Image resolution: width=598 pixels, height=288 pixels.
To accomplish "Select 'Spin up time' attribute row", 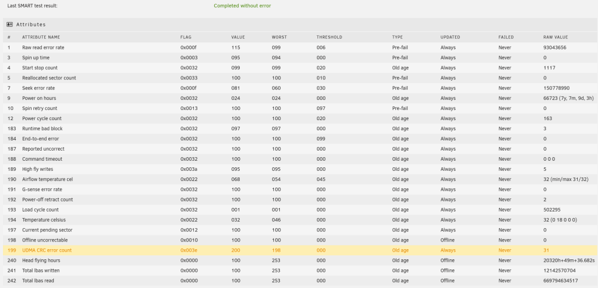I will click(300, 57).
